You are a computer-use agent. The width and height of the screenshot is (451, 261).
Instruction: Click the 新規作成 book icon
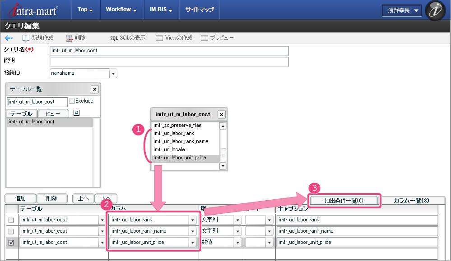[x=26, y=38]
